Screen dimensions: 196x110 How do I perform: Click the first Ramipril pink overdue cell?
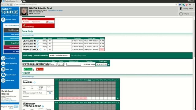point(61,98)
